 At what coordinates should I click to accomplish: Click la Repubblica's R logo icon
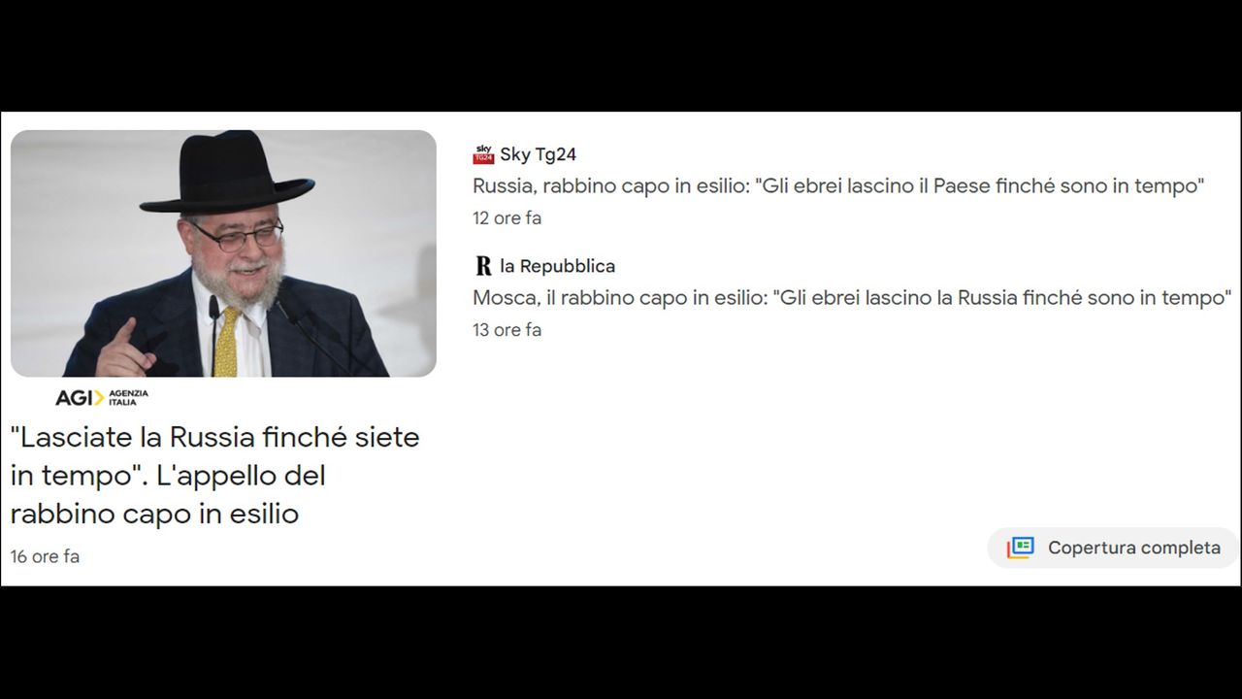483,266
